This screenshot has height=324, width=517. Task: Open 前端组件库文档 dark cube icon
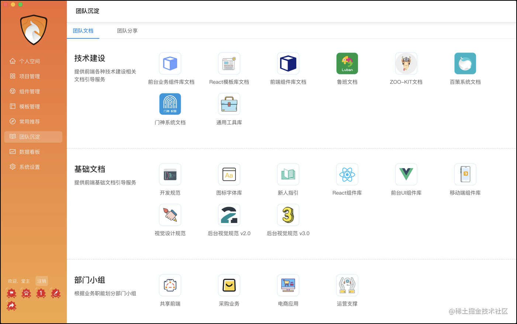288,63
